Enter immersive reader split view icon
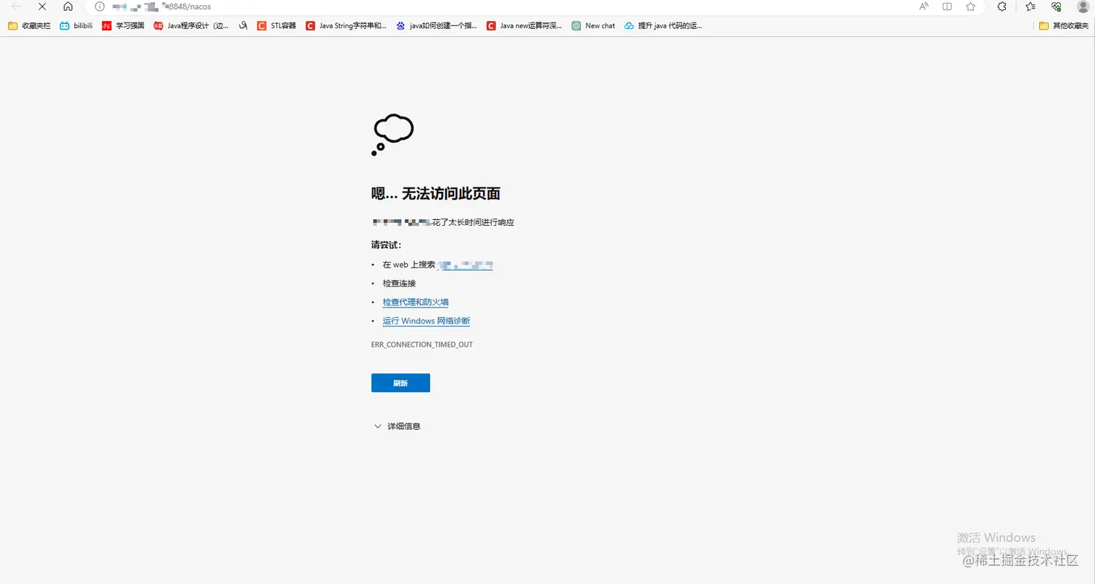This screenshot has height=584, width=1095. pyautogui.click(x=947, y=7)
